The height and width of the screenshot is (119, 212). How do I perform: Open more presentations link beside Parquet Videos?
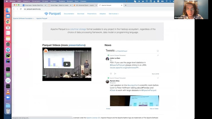(x=77, y=45)
